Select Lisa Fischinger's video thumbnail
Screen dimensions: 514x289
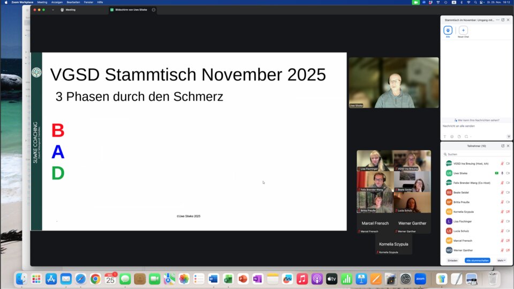[x=375, y=161]
